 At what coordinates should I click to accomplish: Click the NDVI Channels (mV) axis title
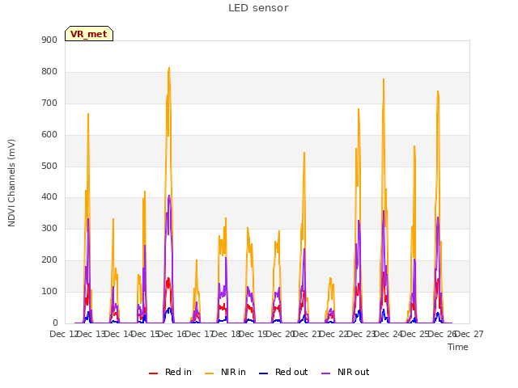[11, 183]
